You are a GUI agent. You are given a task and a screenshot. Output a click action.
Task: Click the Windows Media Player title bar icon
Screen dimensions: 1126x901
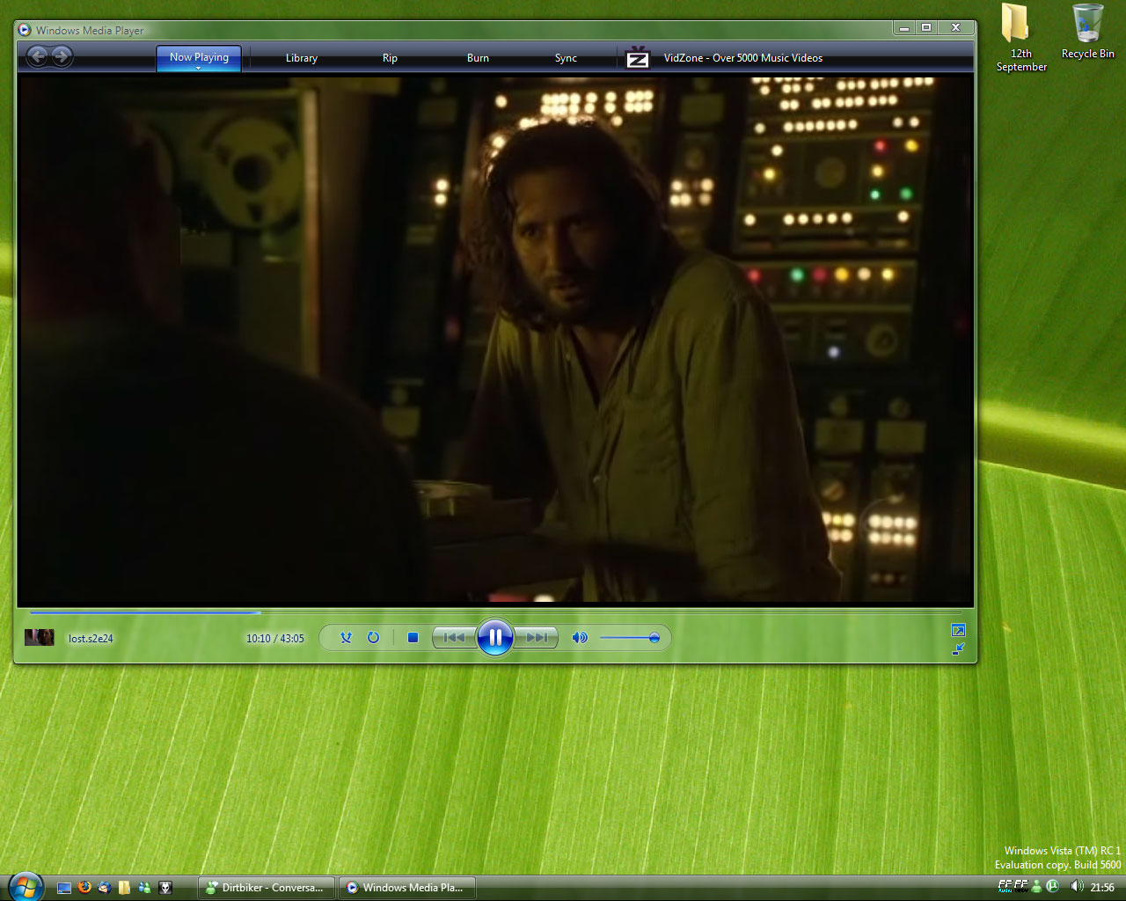point(25,30)
